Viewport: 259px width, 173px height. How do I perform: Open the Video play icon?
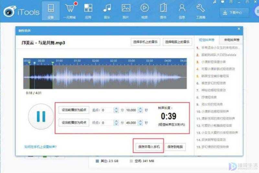click(144, 8)
